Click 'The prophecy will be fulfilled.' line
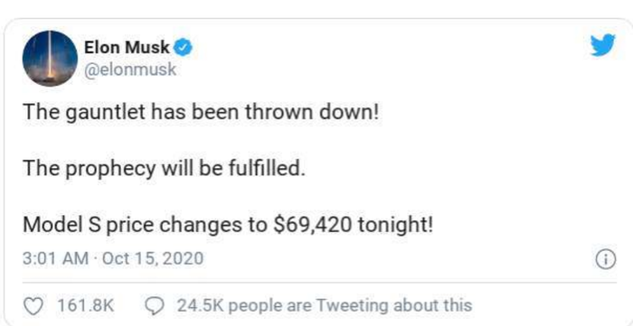 (164, 169)
